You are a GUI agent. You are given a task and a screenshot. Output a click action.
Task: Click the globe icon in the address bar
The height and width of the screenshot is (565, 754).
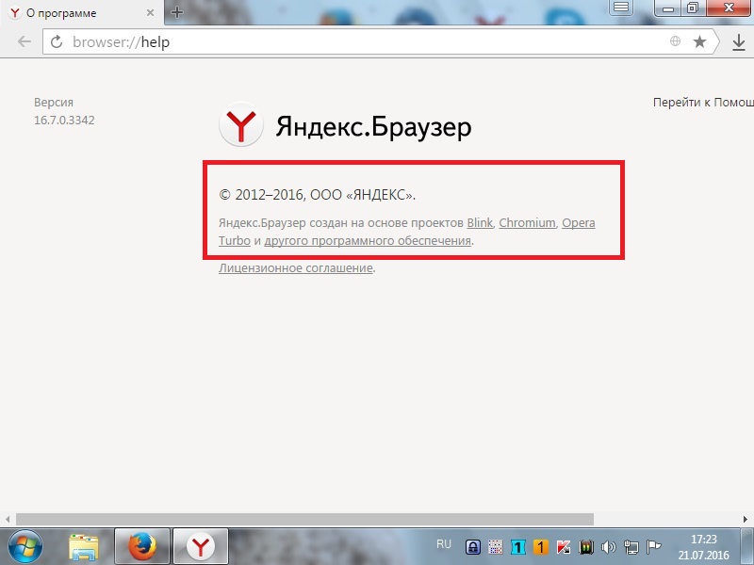(675, 41)
